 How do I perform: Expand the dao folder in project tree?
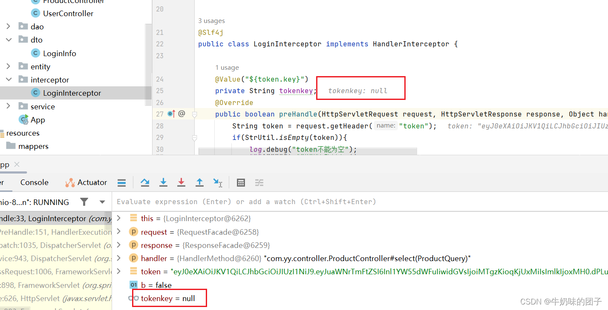[8, 26]
